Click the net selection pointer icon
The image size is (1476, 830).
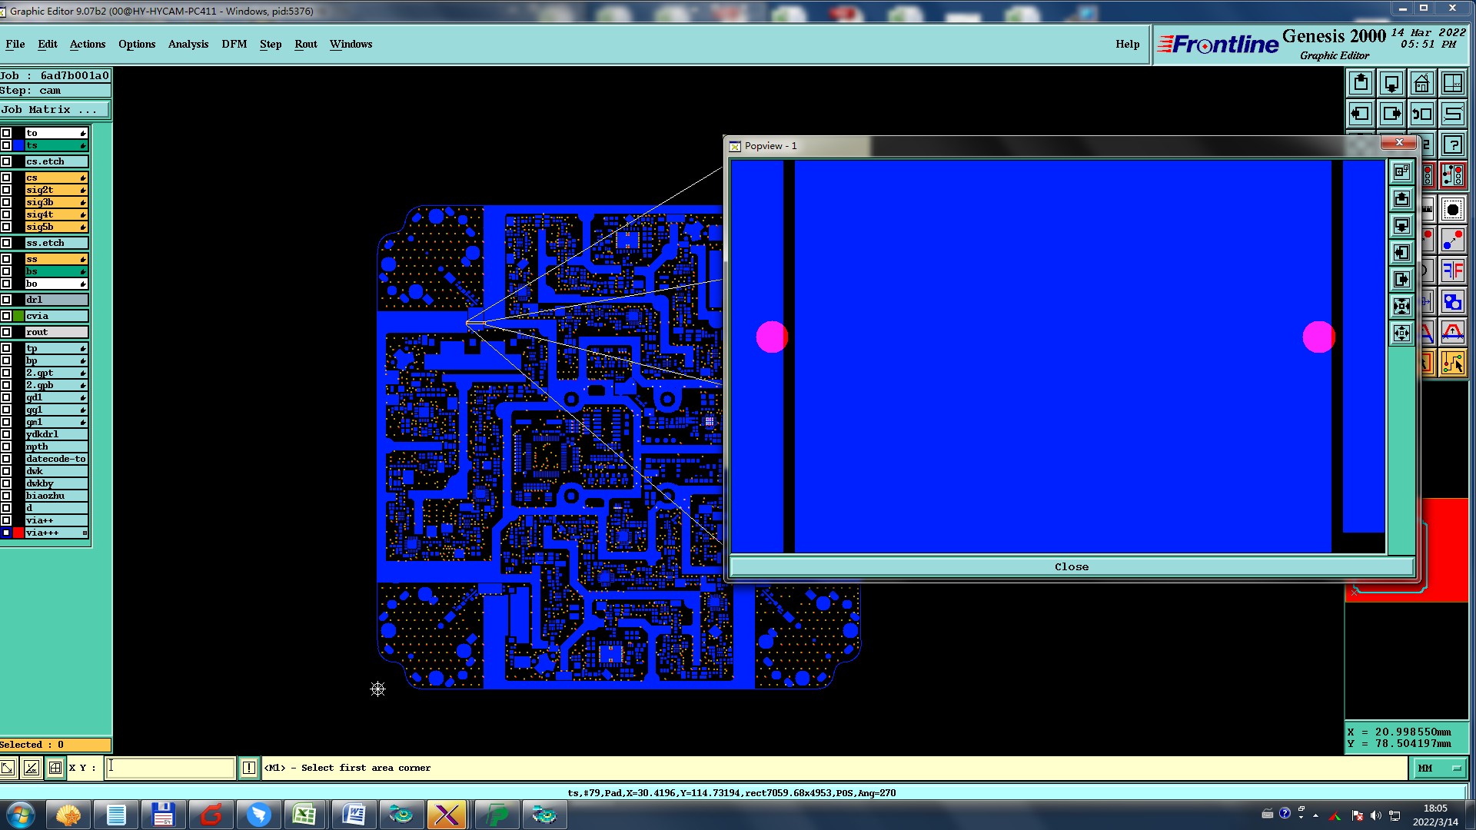click(x=1452, y=364)
